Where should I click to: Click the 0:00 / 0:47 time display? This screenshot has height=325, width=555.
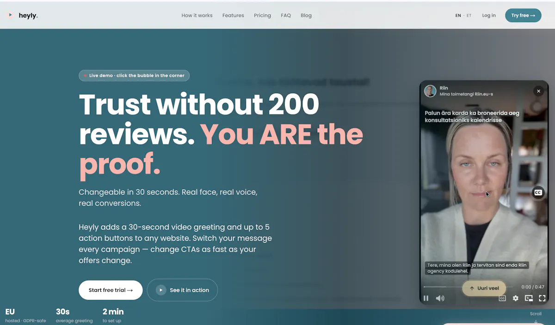pos(533,287)
